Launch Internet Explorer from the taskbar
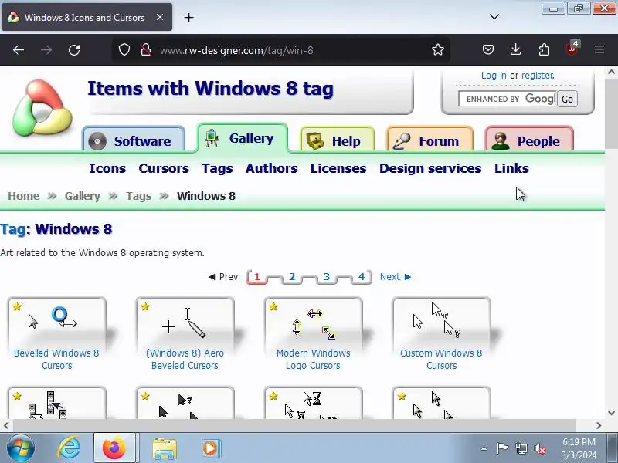Screen dimensions: 618x463 point(69,448)
